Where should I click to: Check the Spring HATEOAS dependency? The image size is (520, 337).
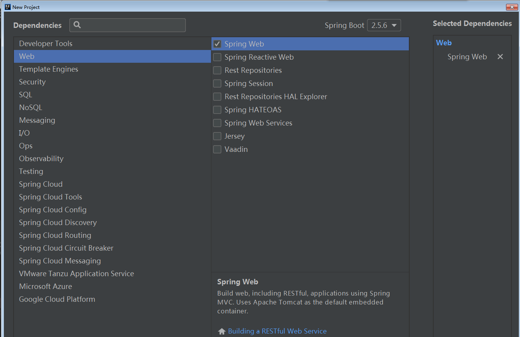[217, 110]
